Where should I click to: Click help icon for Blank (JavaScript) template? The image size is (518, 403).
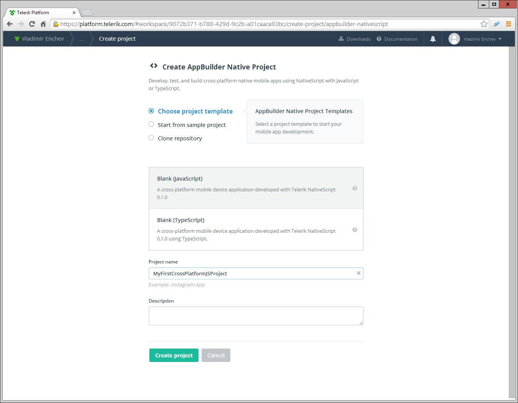click(355, 188)
